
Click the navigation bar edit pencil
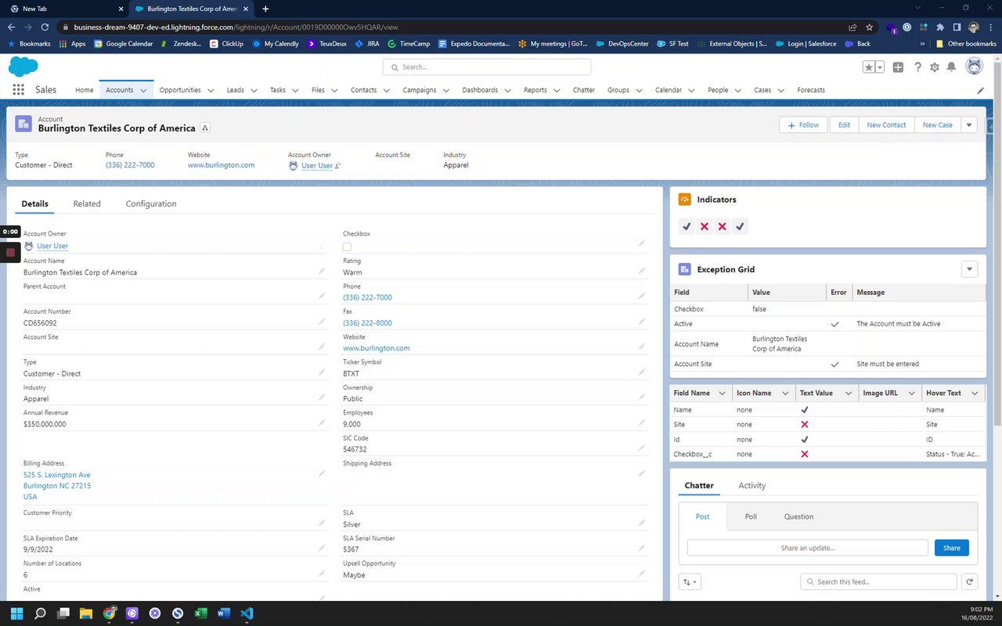[981, 90]
